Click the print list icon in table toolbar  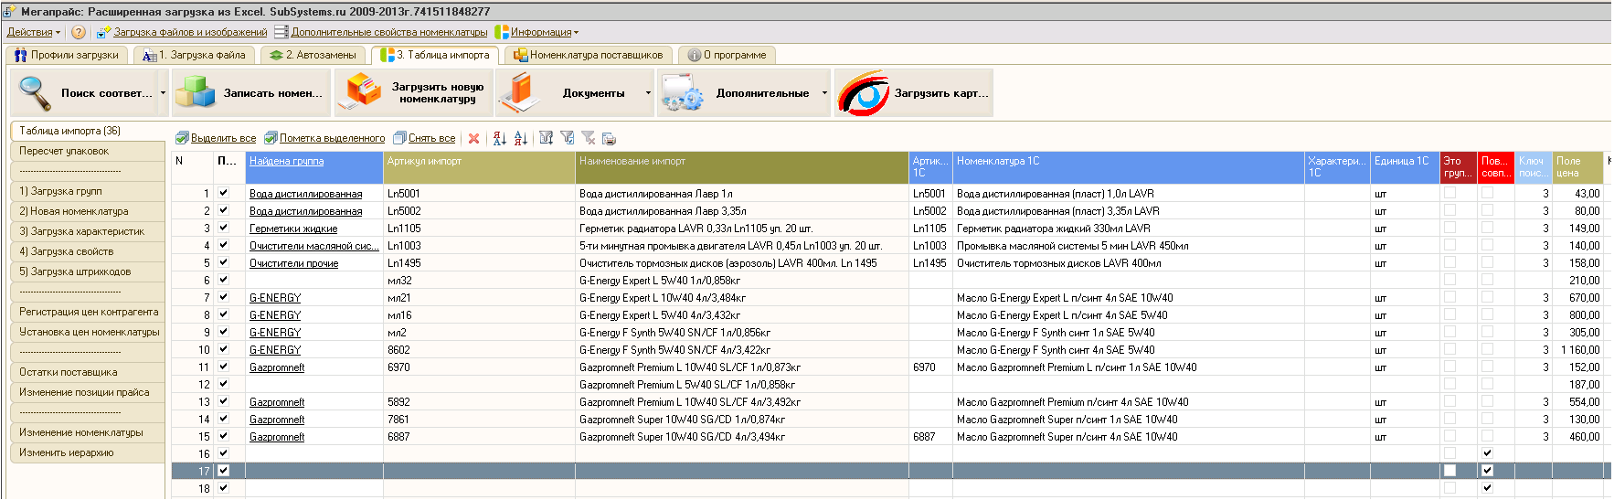(x=609, y=139)
